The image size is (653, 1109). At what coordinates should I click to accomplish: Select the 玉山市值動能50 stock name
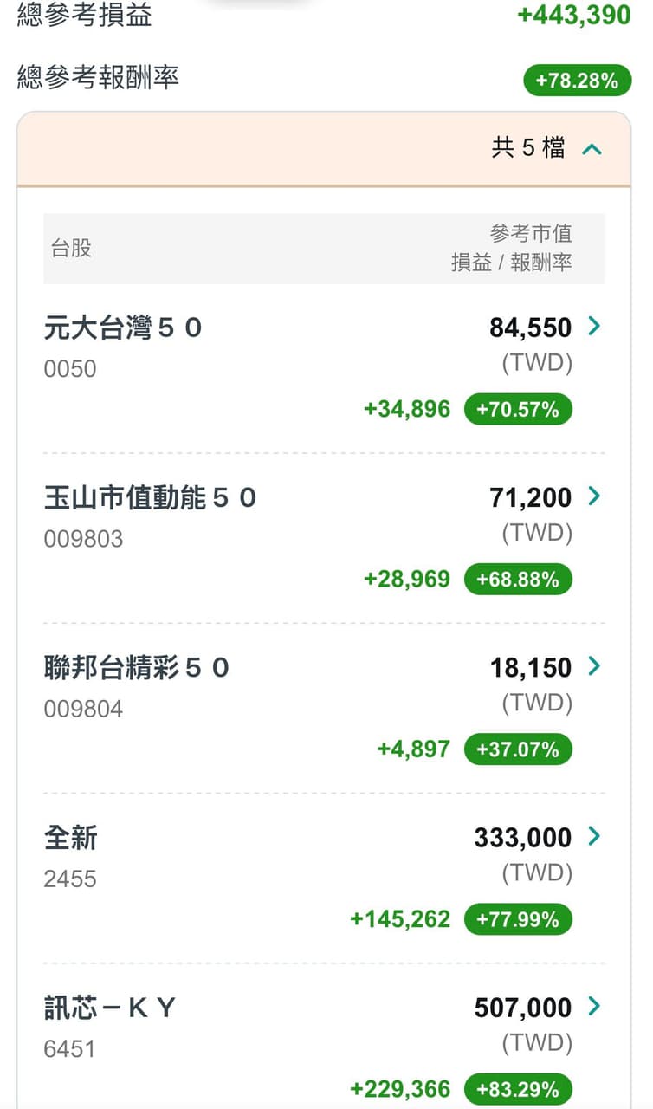[151, 497]
